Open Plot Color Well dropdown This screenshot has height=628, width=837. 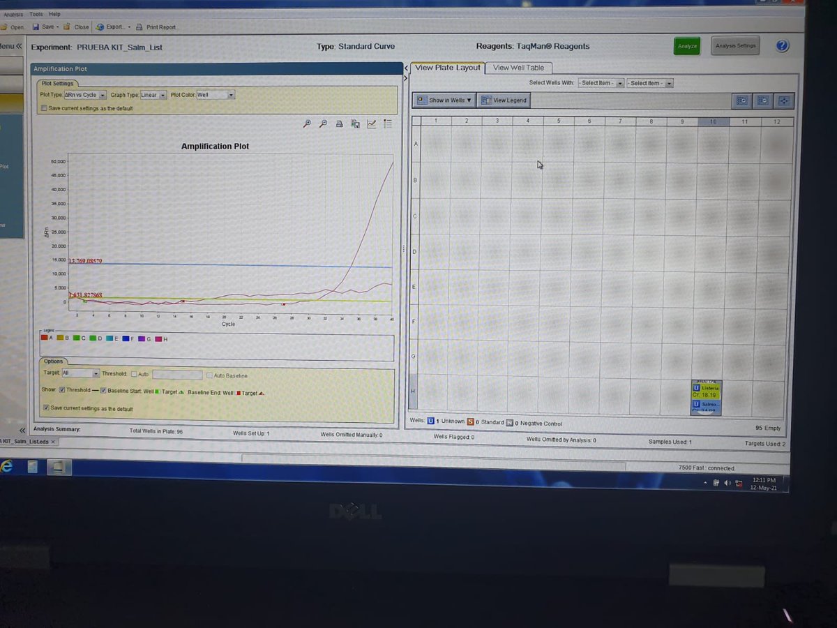click(230, 95)
